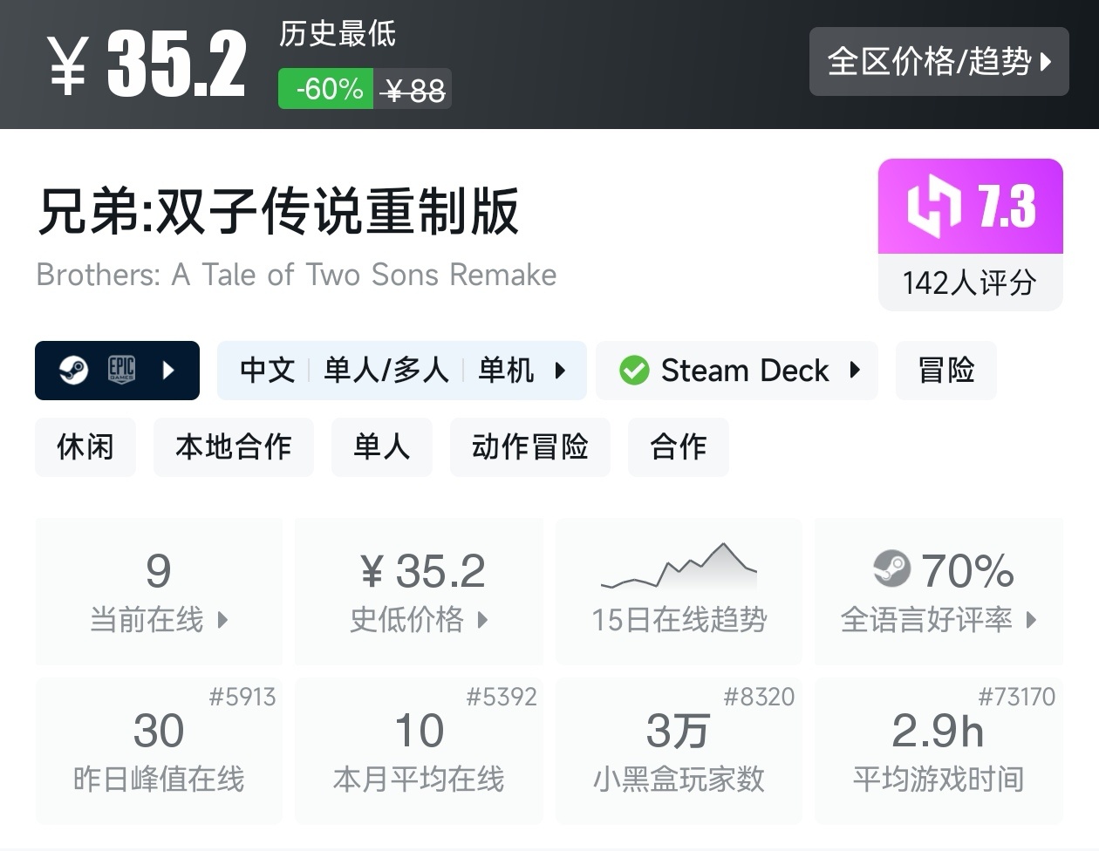Screen dimensions: 1099x851
Task: Open the all-region price and trend view
Action: point(939,61)
